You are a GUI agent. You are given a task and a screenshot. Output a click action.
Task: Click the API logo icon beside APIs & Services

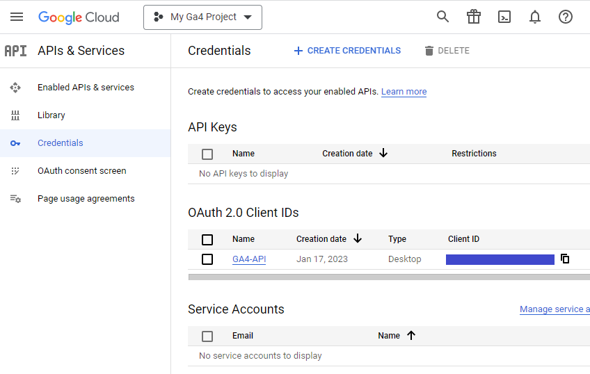[16, 51]
